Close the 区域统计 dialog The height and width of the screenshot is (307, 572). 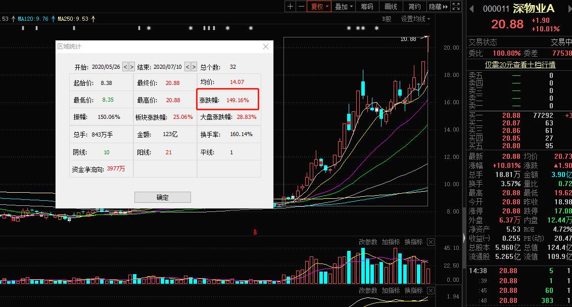[x=266, y=47]
